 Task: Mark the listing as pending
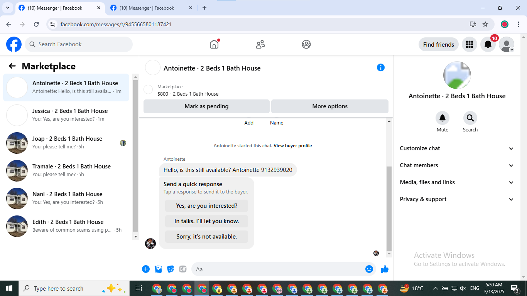click(x=206, y=106)
